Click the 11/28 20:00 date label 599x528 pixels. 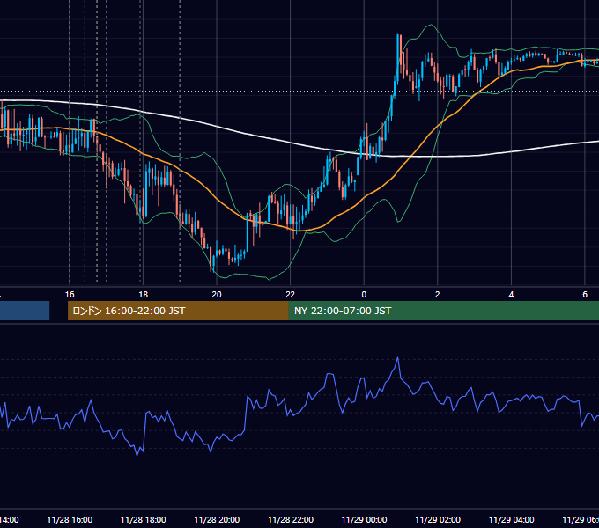click(217, 519)
